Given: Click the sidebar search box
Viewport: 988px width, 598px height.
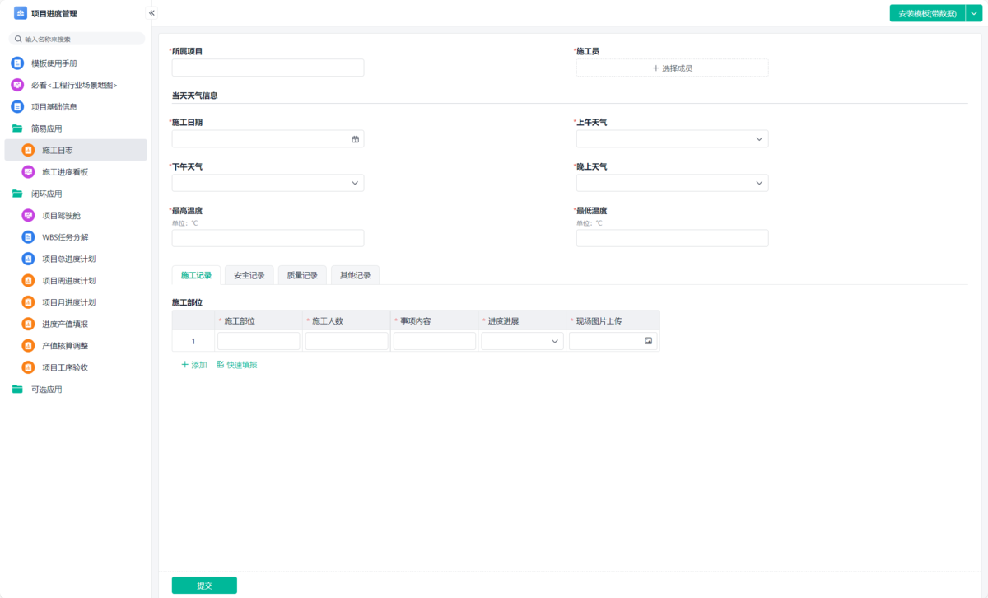Looking at the screenshot, I should (77, 39).
